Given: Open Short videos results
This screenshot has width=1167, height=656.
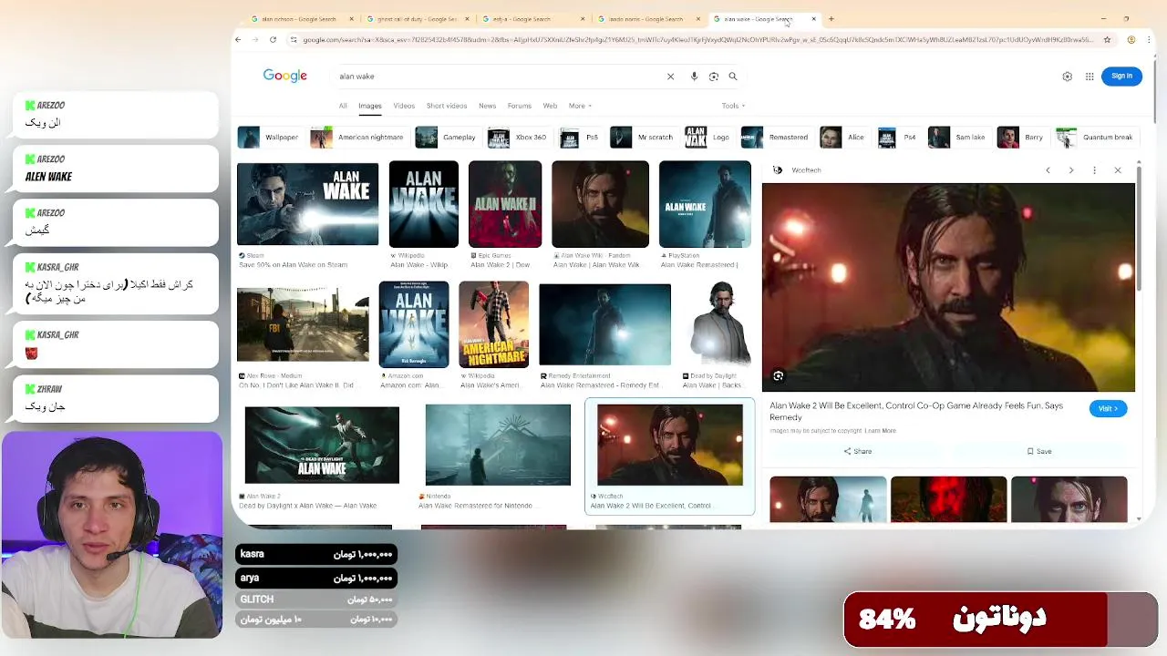Looking at the screenshot, I should click(x=447, y=106).
